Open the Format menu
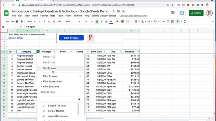 [x=44, y=16]
